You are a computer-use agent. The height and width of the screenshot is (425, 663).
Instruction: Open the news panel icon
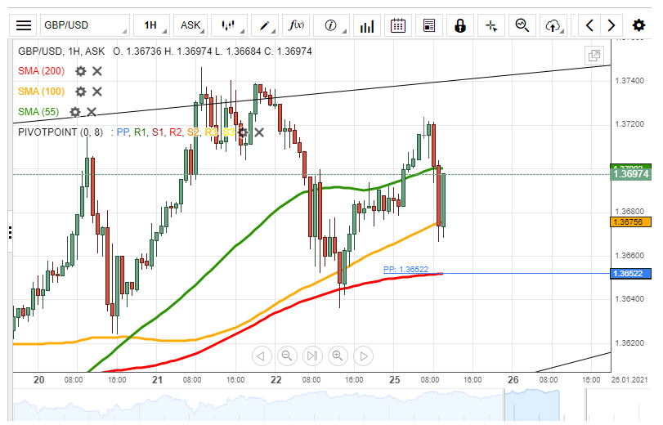coord(429,25)
